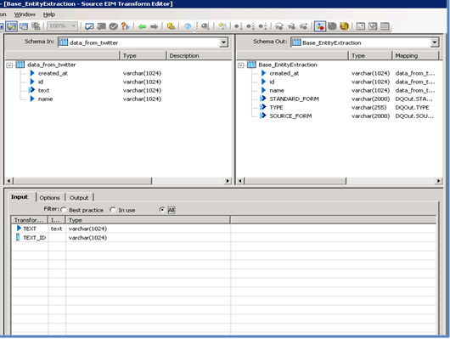Select the name column in Schema Out

point(277,91)
